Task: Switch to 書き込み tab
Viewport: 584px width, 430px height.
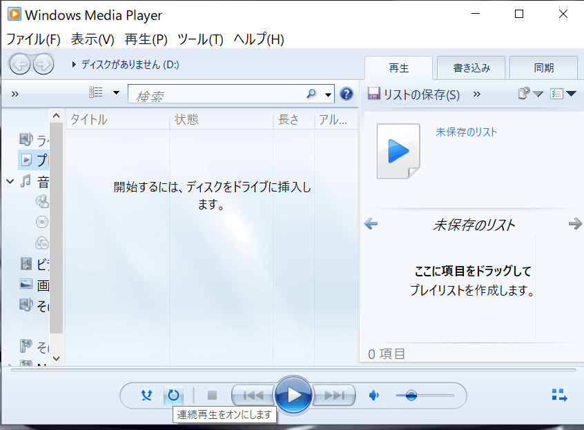Action: (x=471, y=68)
